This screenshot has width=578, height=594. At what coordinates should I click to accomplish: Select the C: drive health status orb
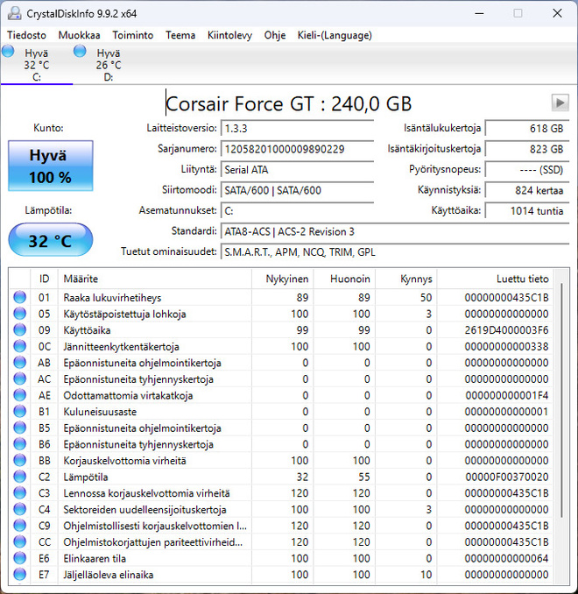point(8,51)
